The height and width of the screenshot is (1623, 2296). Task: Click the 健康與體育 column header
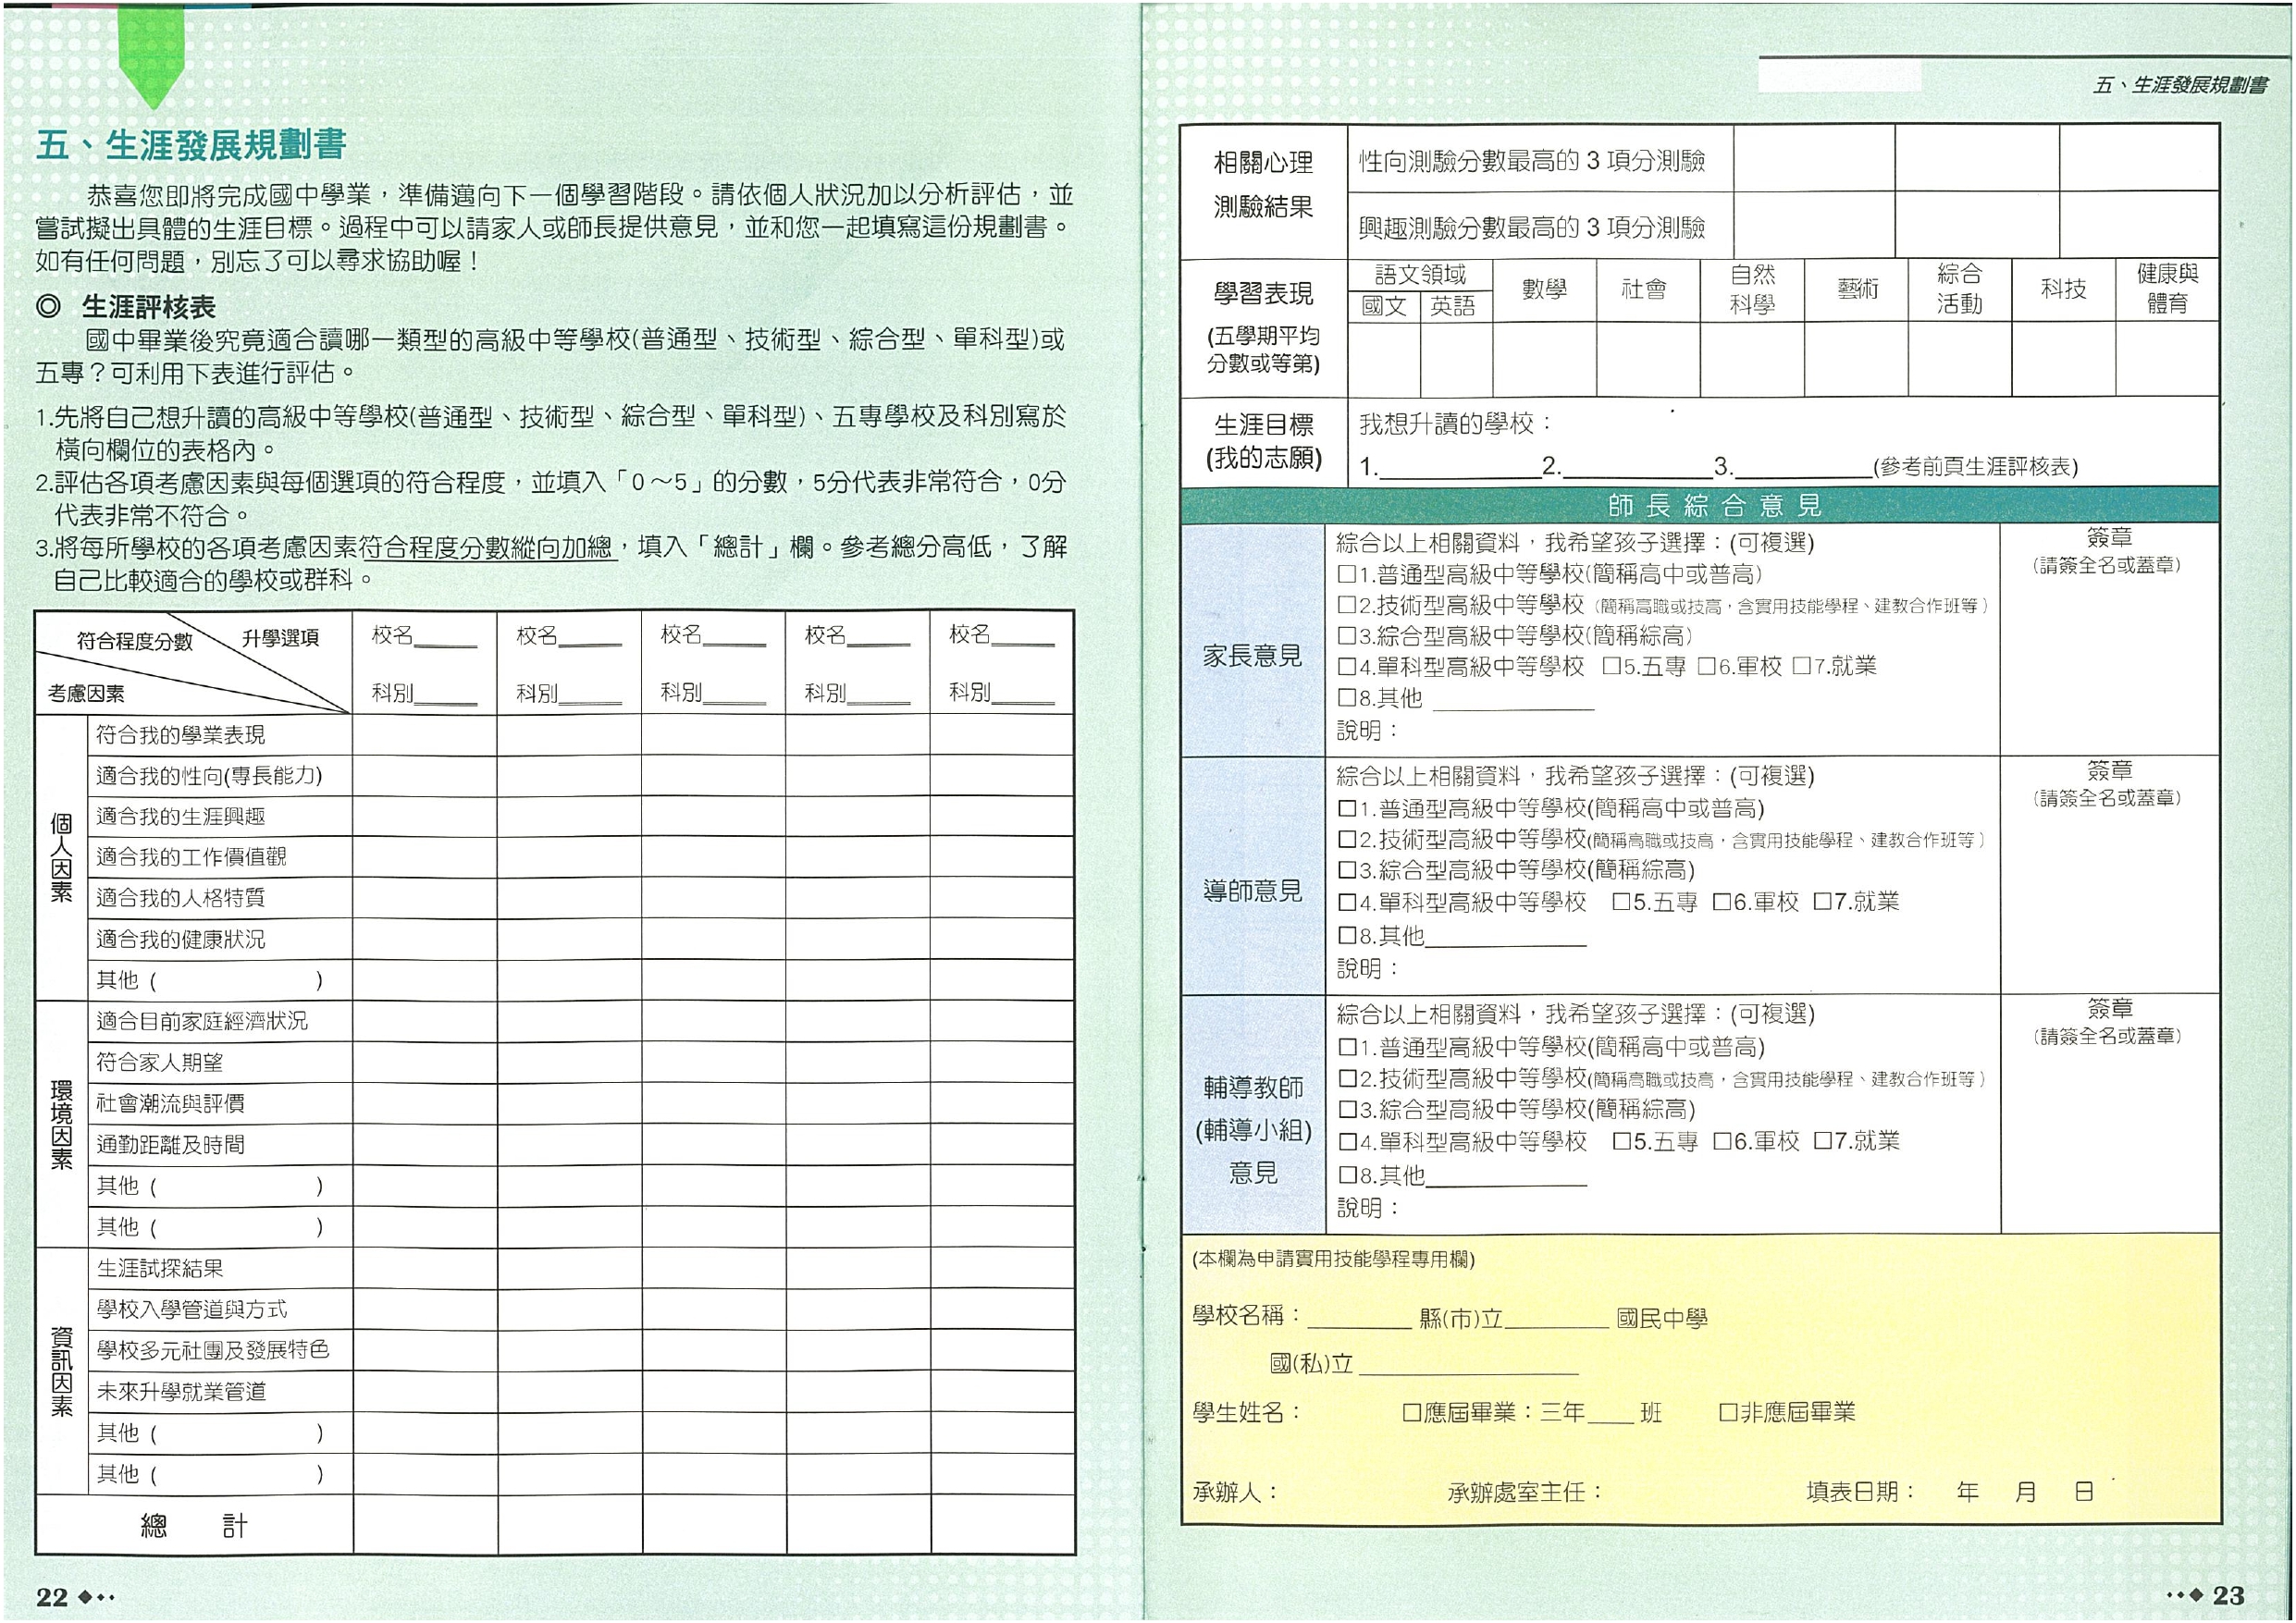(x=2167, y=290)
